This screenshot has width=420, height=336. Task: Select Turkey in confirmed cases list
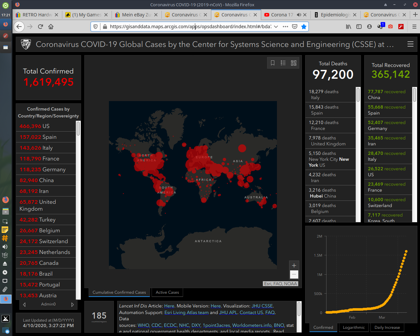(x=46, y=220)
